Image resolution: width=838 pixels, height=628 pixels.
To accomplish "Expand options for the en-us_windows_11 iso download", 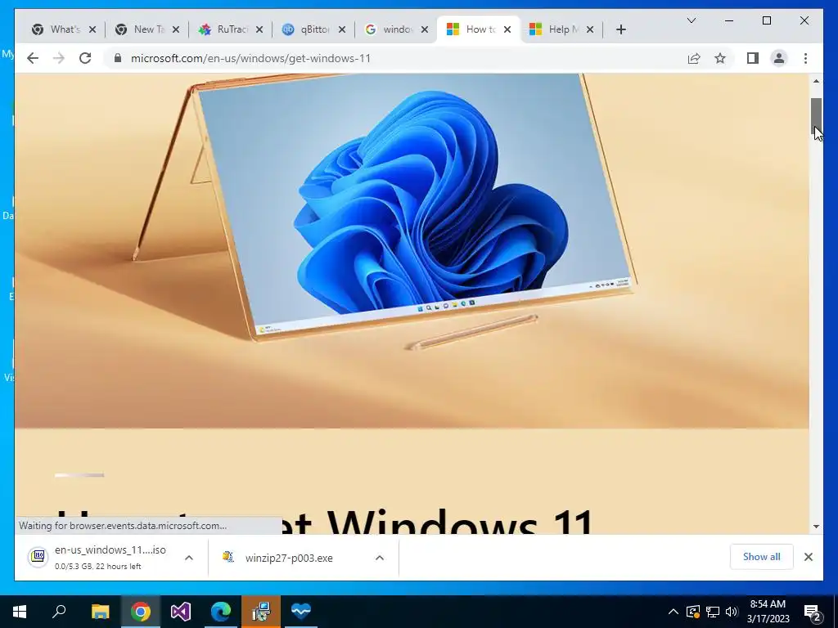I will coord(189,558).
